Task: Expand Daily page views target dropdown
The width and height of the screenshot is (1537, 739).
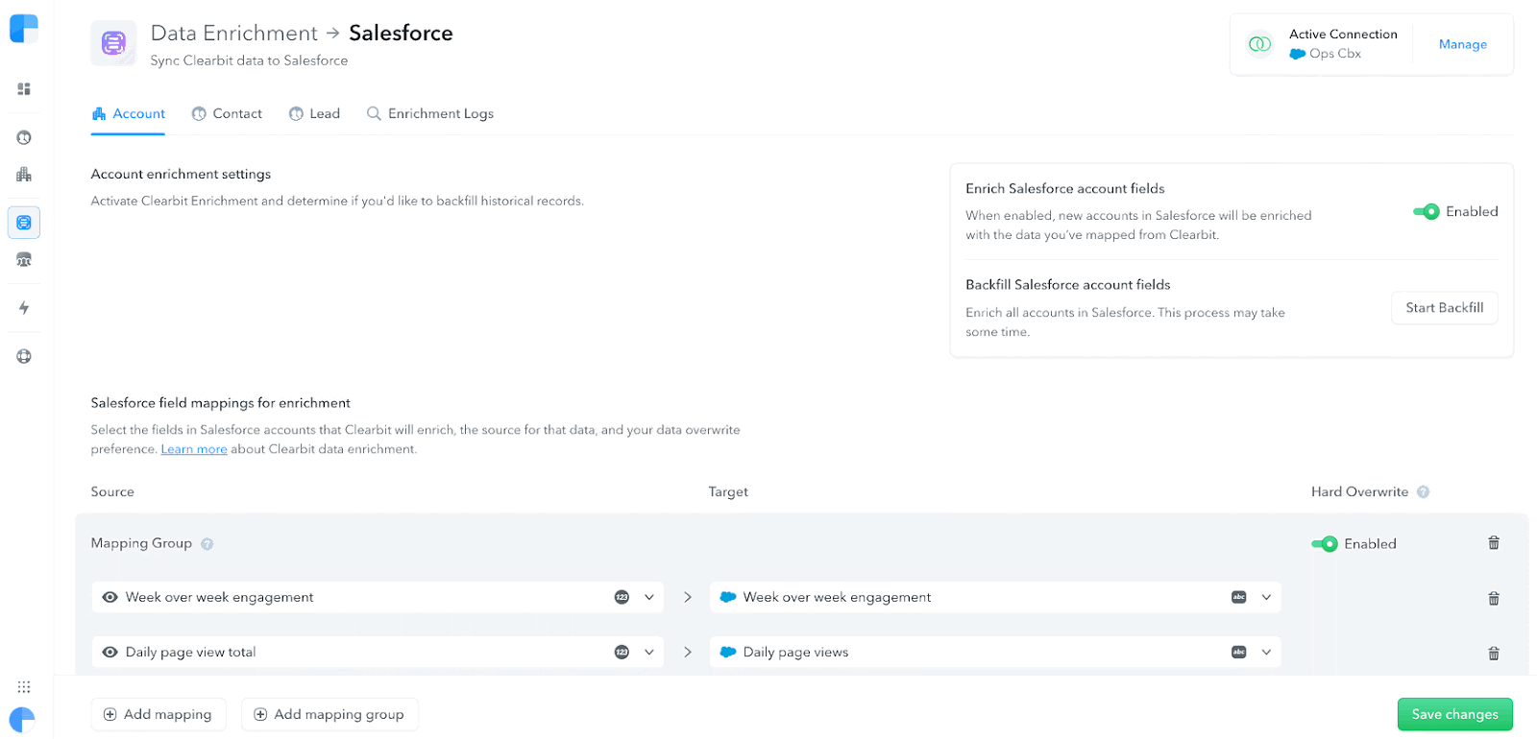Action: 1266,652
